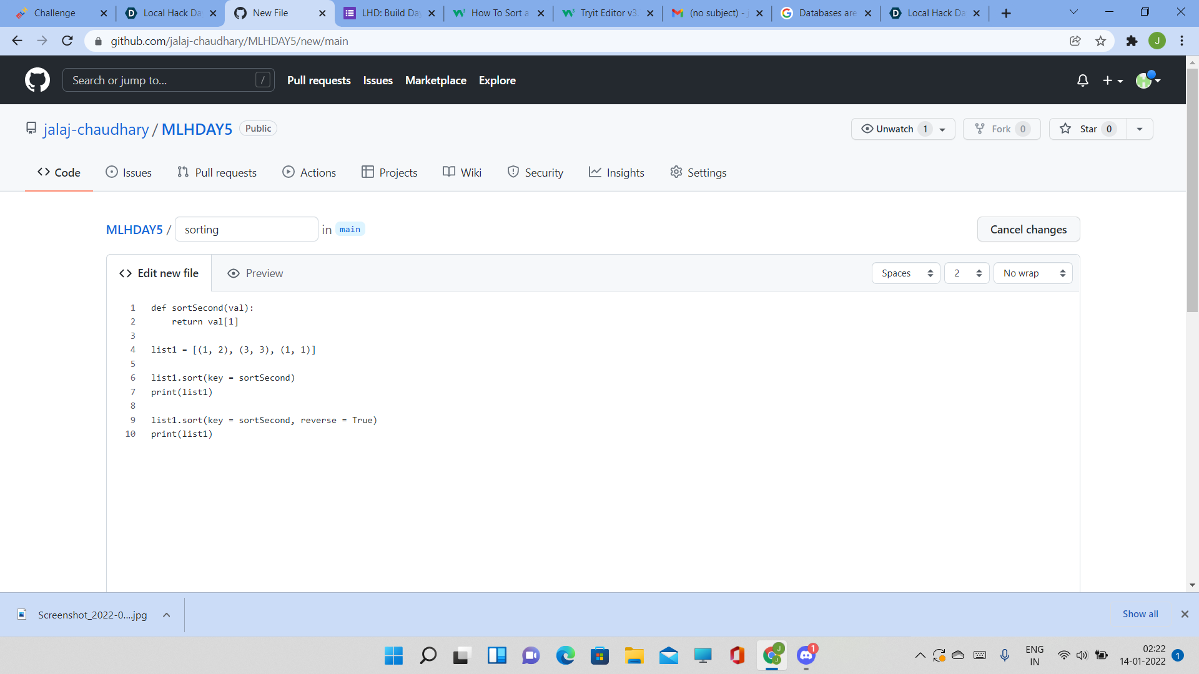Click the Star repository button
The height and width of the screenshot is (674, 1199).
coord(1087,129)
